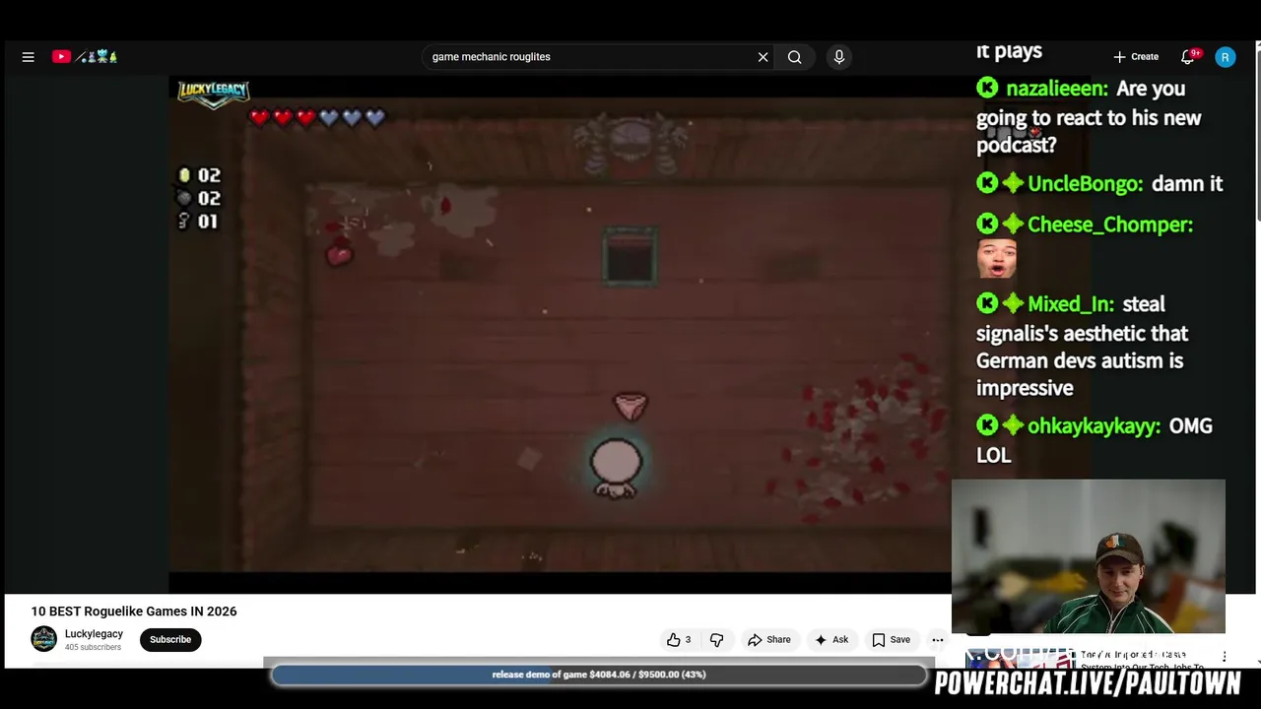
Task: Start voice search with the microphone icon
Action: pyautogui.click(x=839, y=57)
